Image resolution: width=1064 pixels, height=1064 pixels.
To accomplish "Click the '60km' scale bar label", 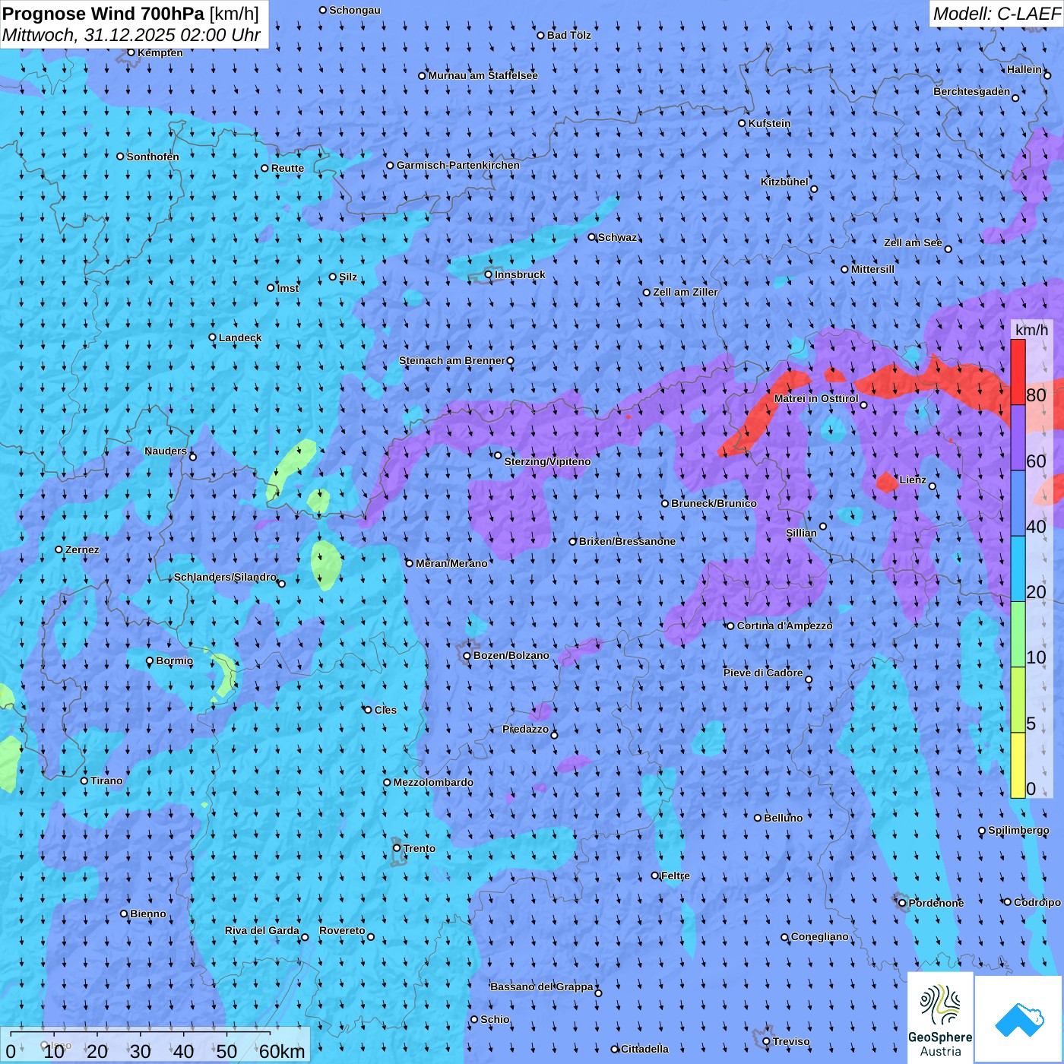I will point(282,1052).
